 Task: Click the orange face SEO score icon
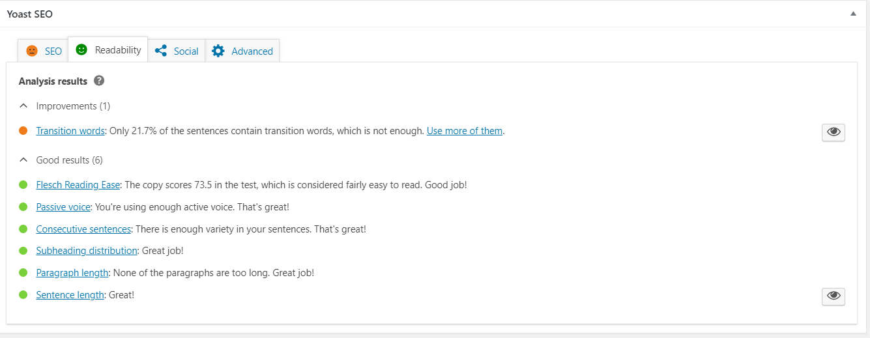(32, 51)
